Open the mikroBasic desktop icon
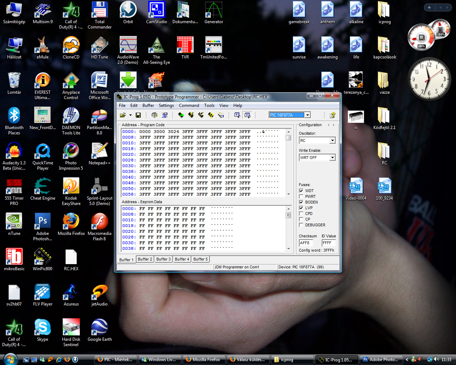The height and width of the screenshot is (365, 456). tap(14, 260)
